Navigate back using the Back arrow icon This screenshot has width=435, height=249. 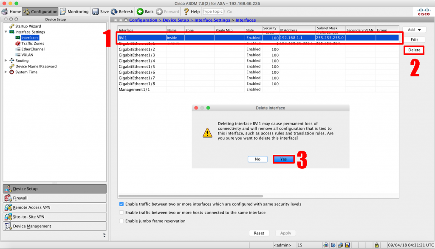141,11
